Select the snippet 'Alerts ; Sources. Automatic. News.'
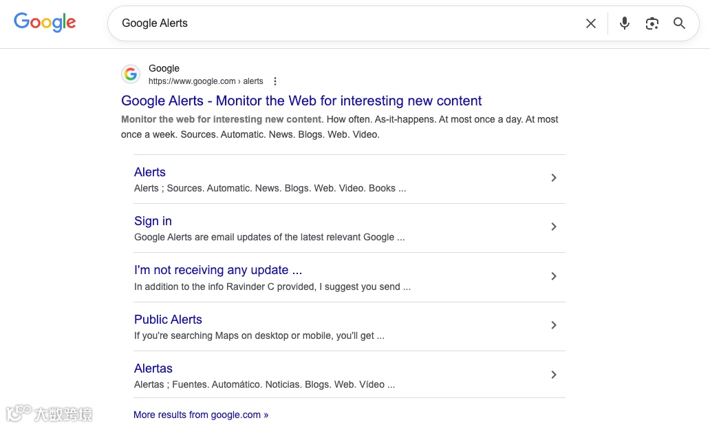Viewport: 710px width, 427px height. point(270,188)
